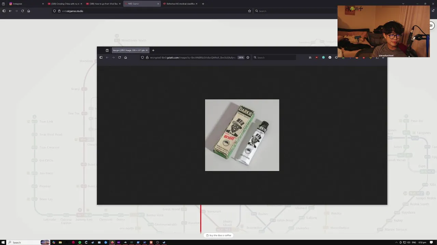This screenshot has width=437, height=245.
Task: Close the MRT Guessr tab
Action: click(x=158, y=4)
